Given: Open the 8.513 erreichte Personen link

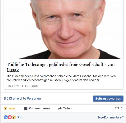Looking at the screenshot, I should tap(22, 98).
